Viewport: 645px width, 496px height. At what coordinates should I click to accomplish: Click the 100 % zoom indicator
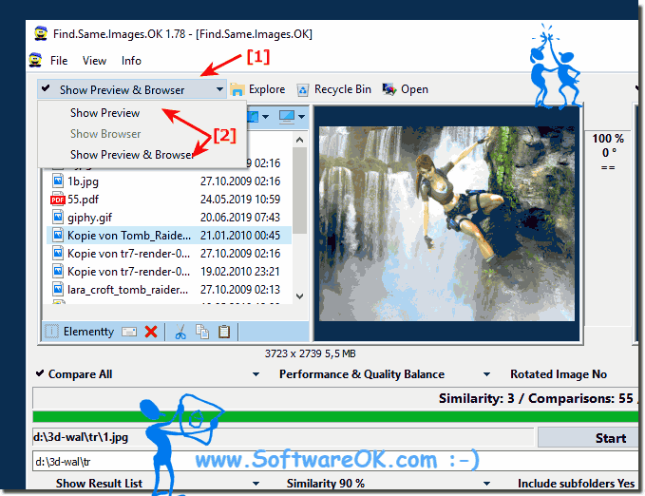[608, 139]
